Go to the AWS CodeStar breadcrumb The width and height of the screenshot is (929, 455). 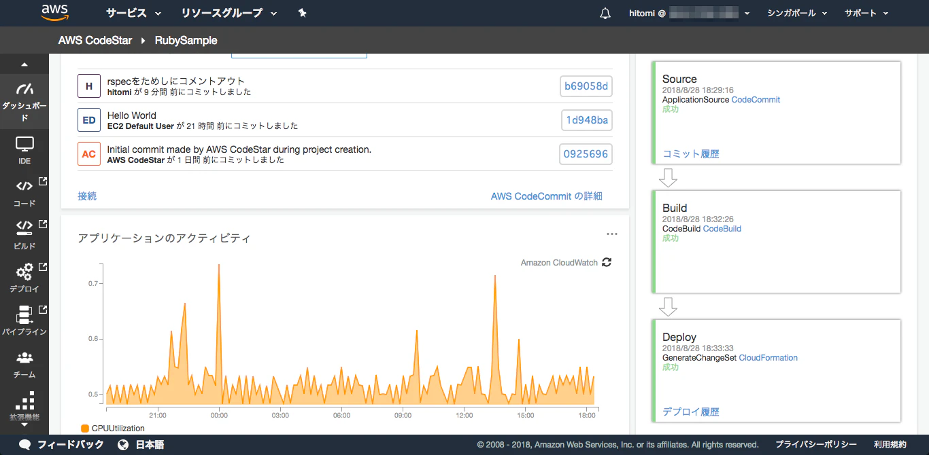tap(95, 40)
